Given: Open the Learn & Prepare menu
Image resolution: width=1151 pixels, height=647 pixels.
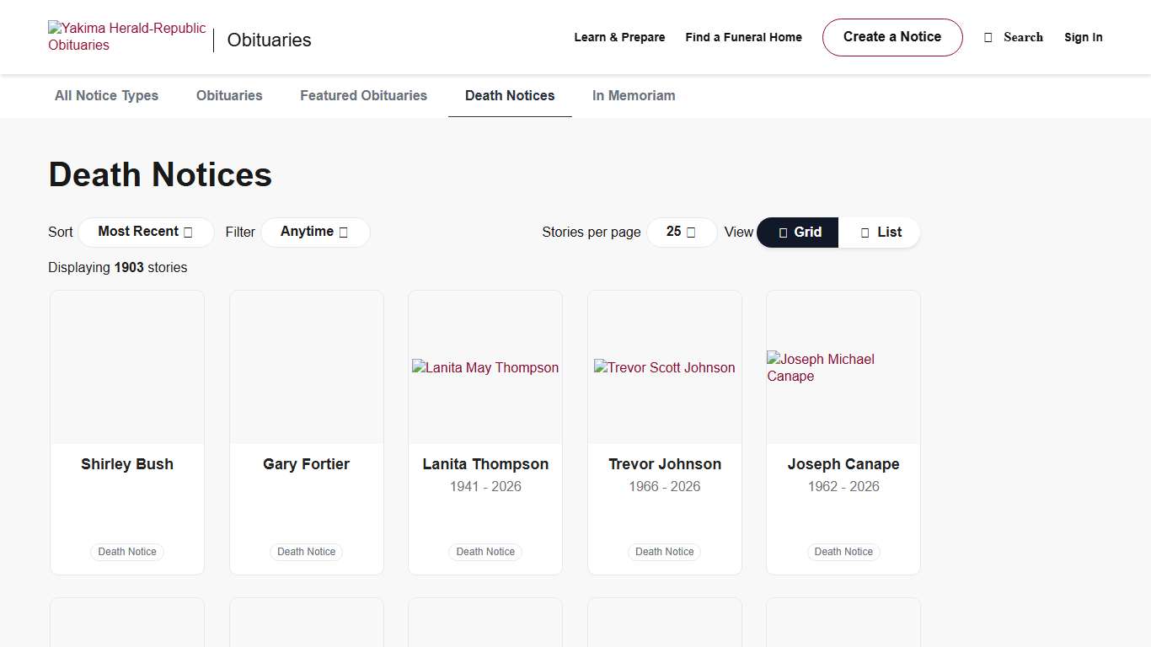Looking at the screenshot, I should pos(619,37).
